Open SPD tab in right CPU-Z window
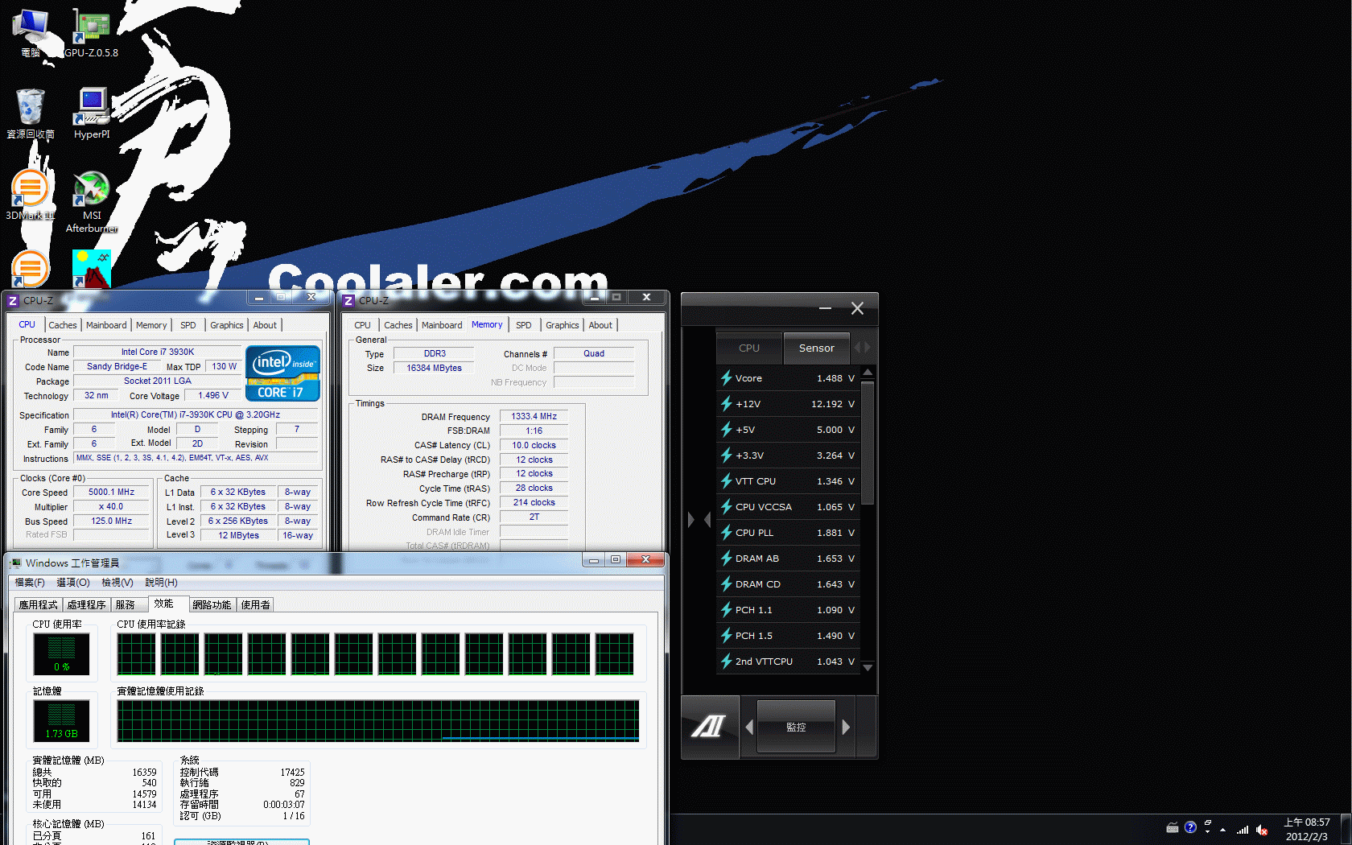The height and width of the screenshot is (845, 1352). coord(524,325)
